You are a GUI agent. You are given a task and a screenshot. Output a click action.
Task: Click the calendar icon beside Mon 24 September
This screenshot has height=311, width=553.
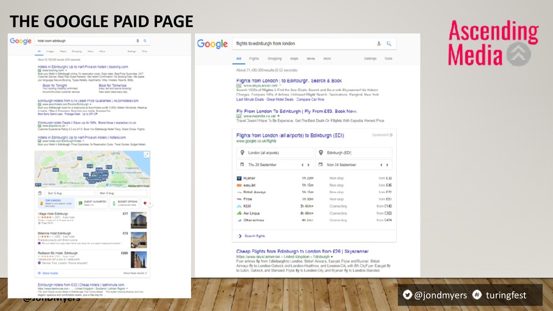point(321,165)
